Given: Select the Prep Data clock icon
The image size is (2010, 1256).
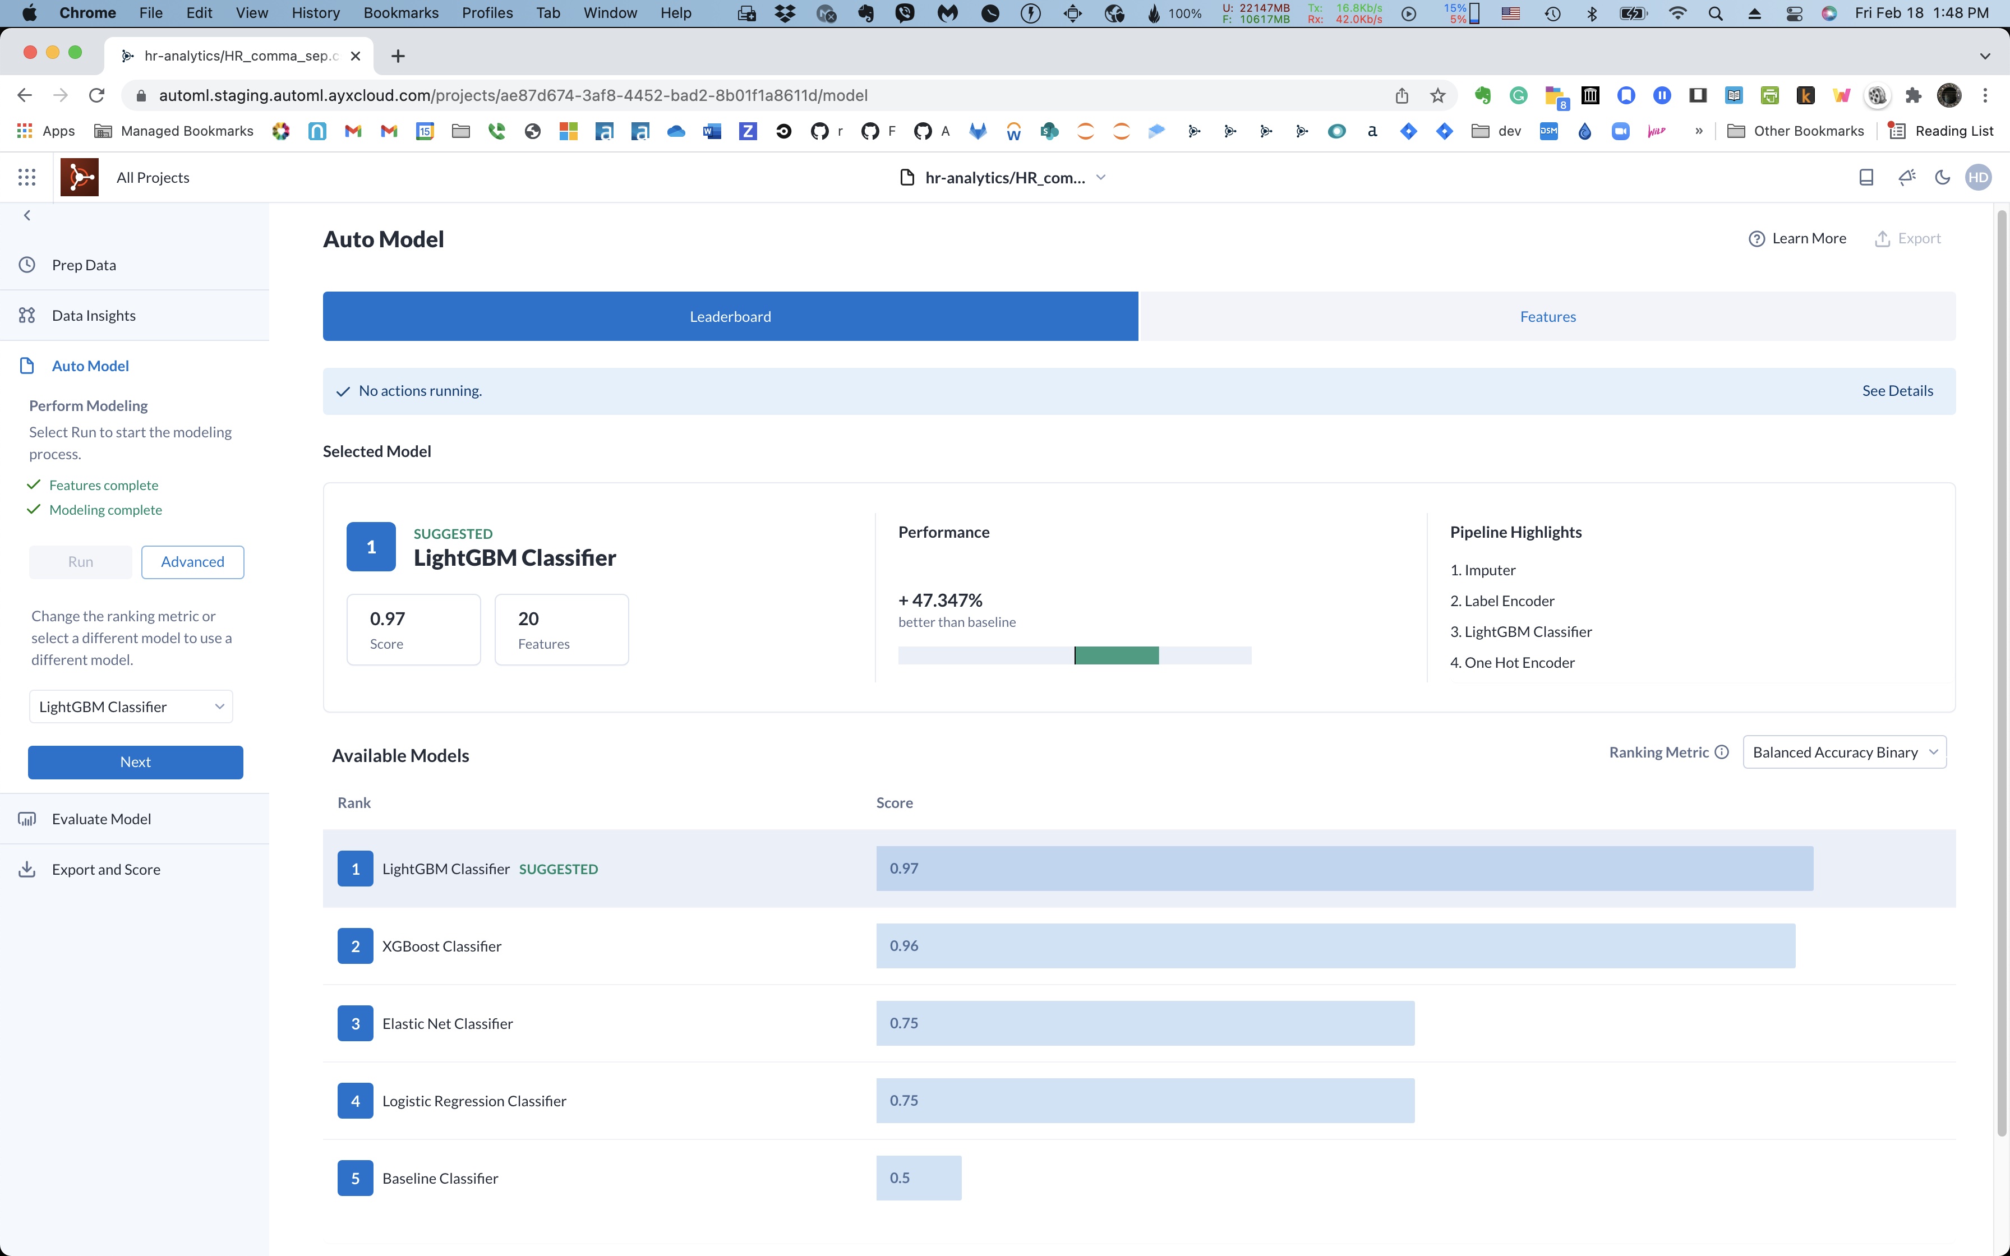Looking at the screenshot, I should (x=27, y=264).
